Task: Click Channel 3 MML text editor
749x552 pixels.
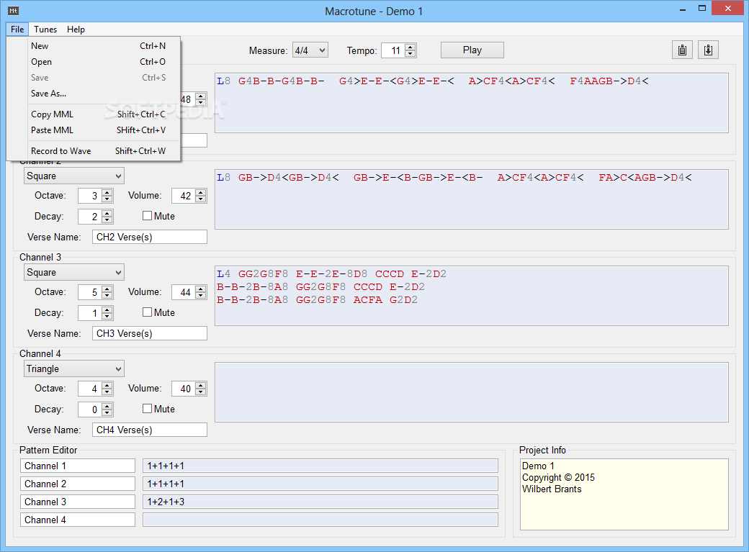Action: pyautogui.click(x=472, y=296)
